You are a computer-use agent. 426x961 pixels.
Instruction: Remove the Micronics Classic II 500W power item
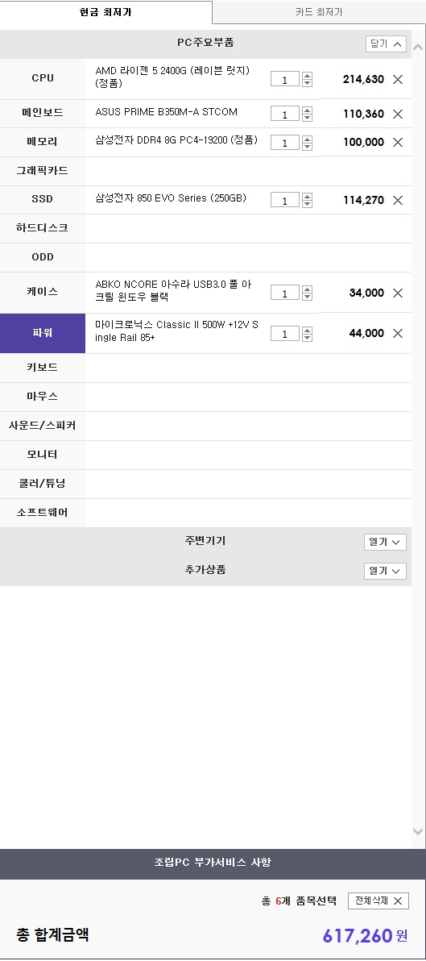[x=398, y=334]
